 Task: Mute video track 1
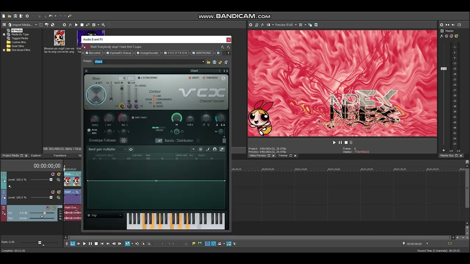53,174
